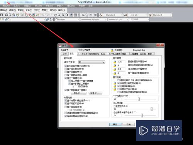Toggle 图形窗口中显示滚动条 checkbox
This screenshot has height=145, width=193.
[66, 66]
